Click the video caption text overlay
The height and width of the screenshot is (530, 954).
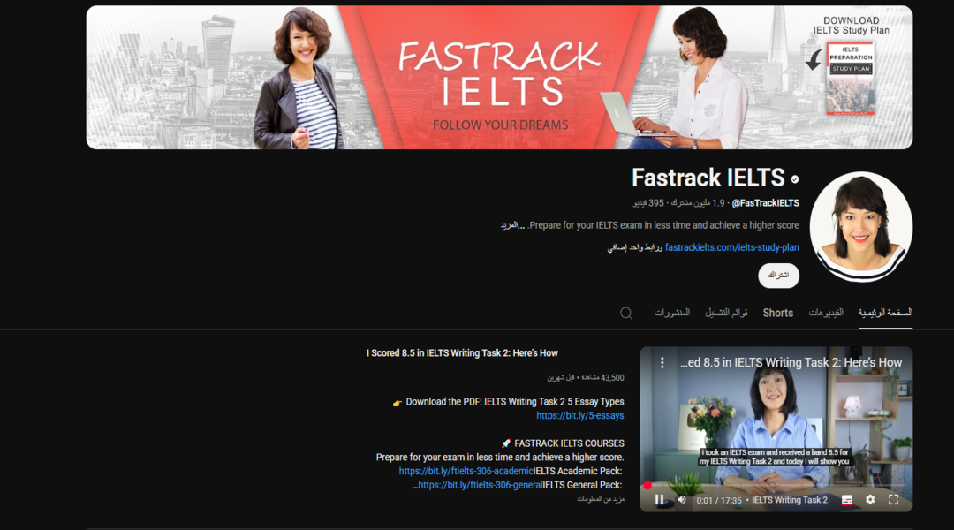tap(775, 457)
